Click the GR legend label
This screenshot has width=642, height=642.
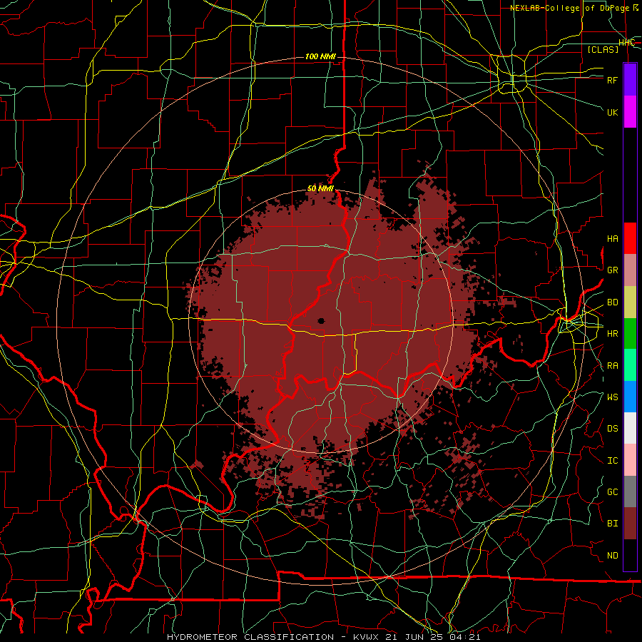(x=613, y=270)
